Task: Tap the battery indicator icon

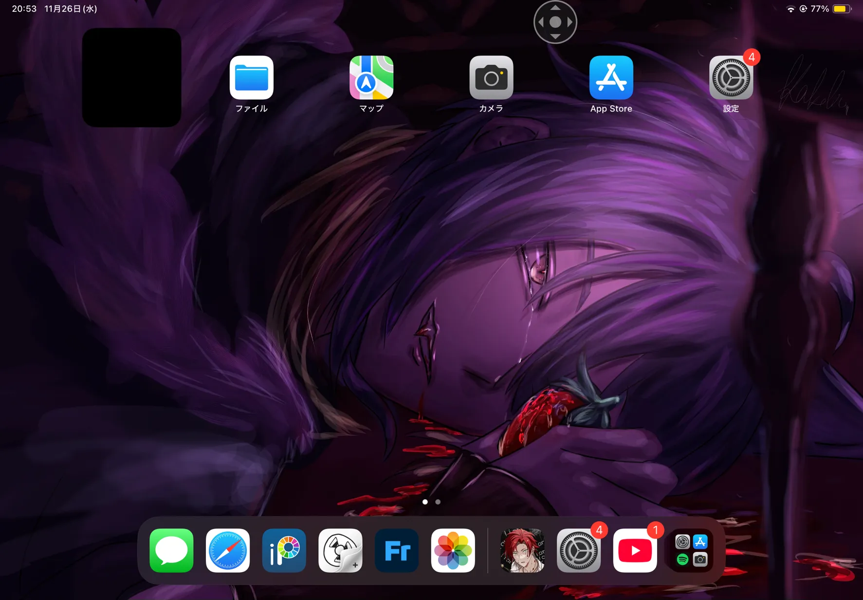Action: [842, 9]
